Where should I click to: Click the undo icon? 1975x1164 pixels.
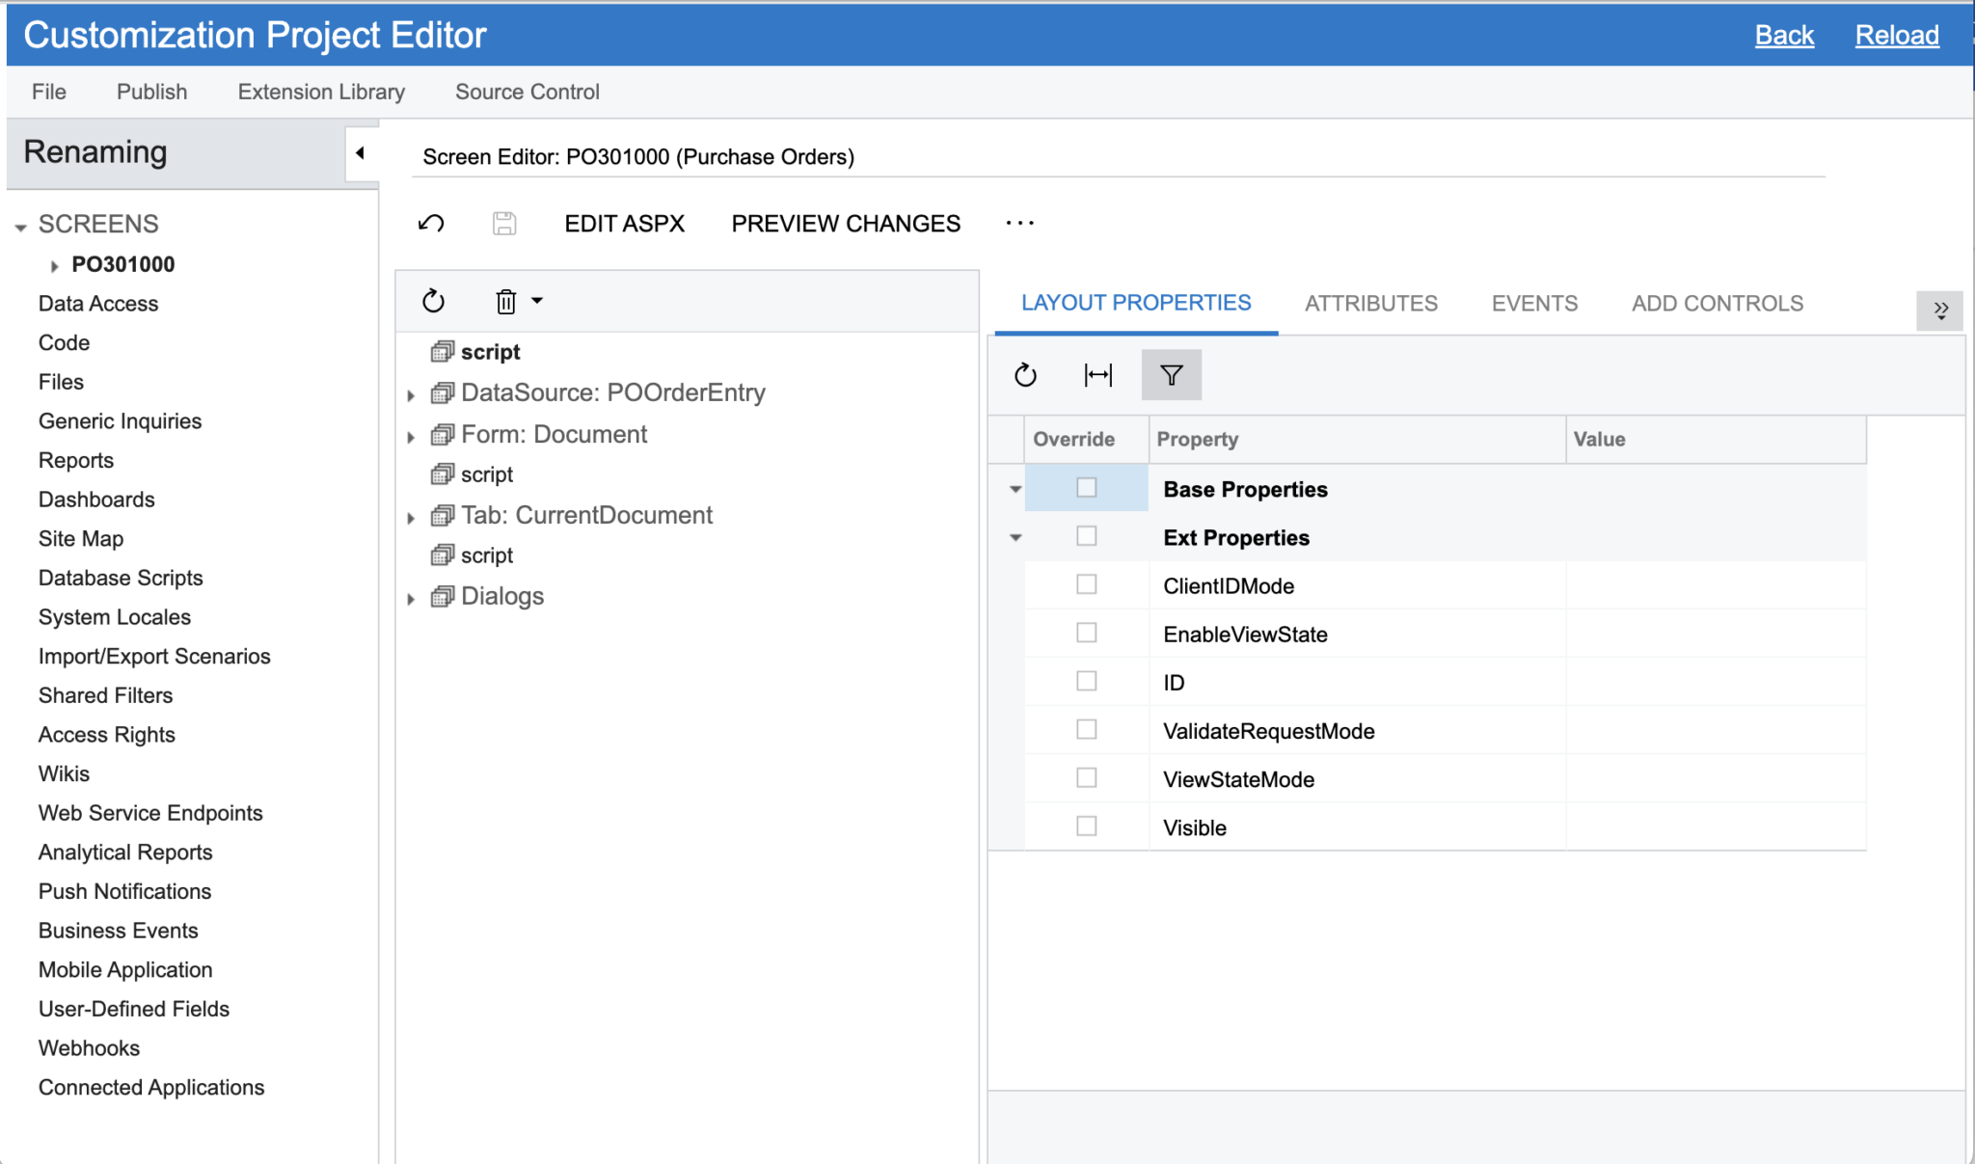pos(431,223)
